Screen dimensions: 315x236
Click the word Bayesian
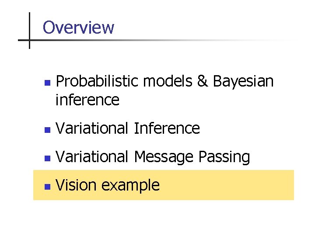click(243, 81)
